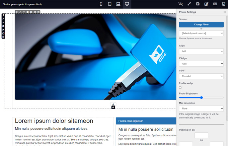Close the Photo Settings panel
The image size is (228, 146).
pyautogui.click(x=225, y=12)
